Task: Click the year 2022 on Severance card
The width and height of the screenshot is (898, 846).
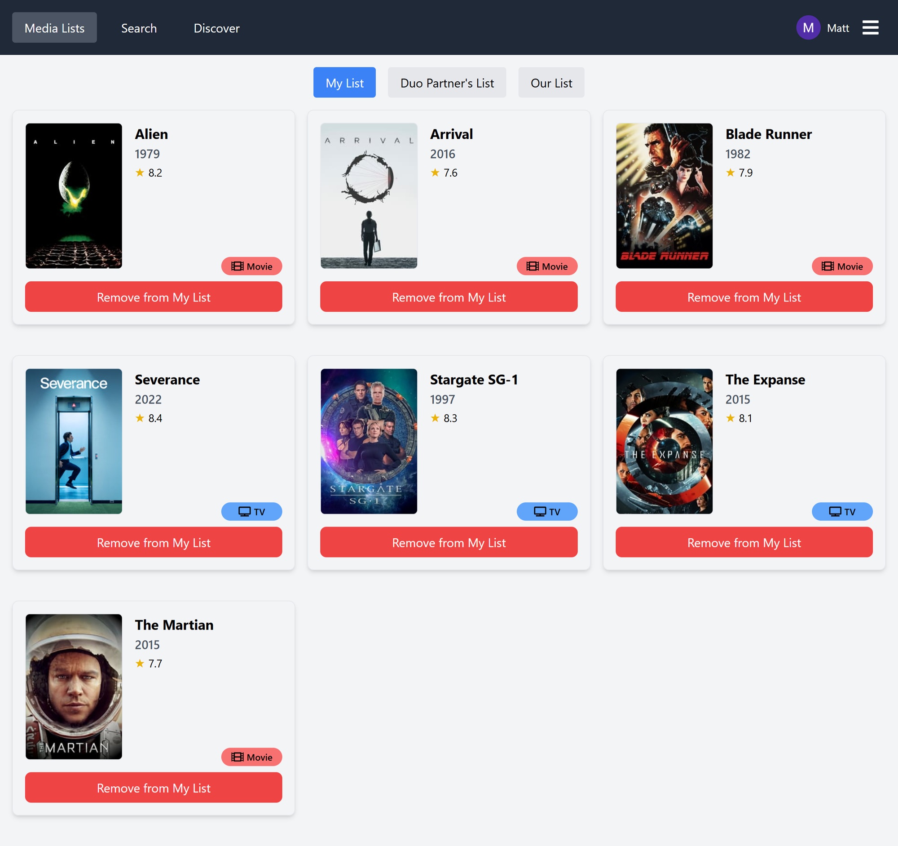Action: (148, 399)
